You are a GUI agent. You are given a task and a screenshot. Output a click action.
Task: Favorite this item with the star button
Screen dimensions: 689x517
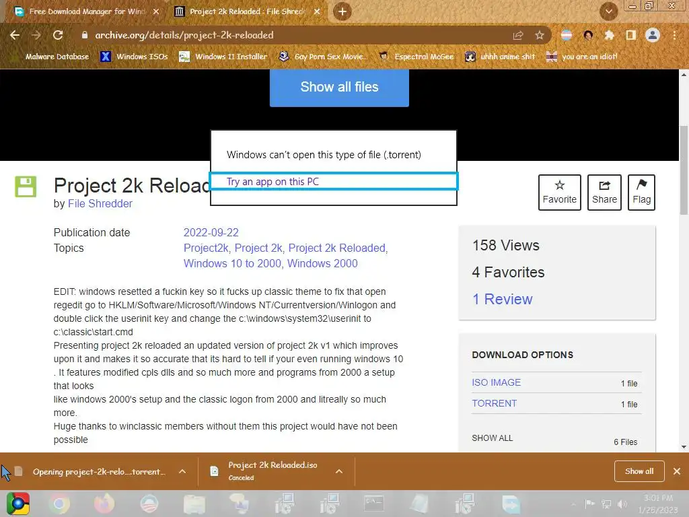click(559, 192)
